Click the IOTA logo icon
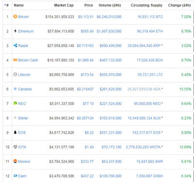194x182 pixels. coord(15,147)
